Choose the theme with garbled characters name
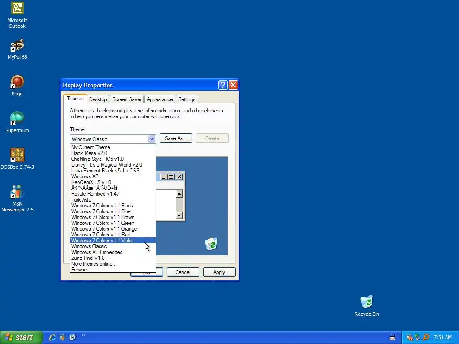The height and width of the screenshot is (344, 459). point(113,188)
